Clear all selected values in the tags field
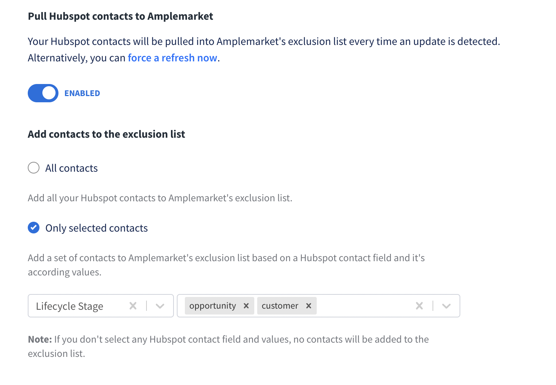556x385 pixels. (419, 306)
